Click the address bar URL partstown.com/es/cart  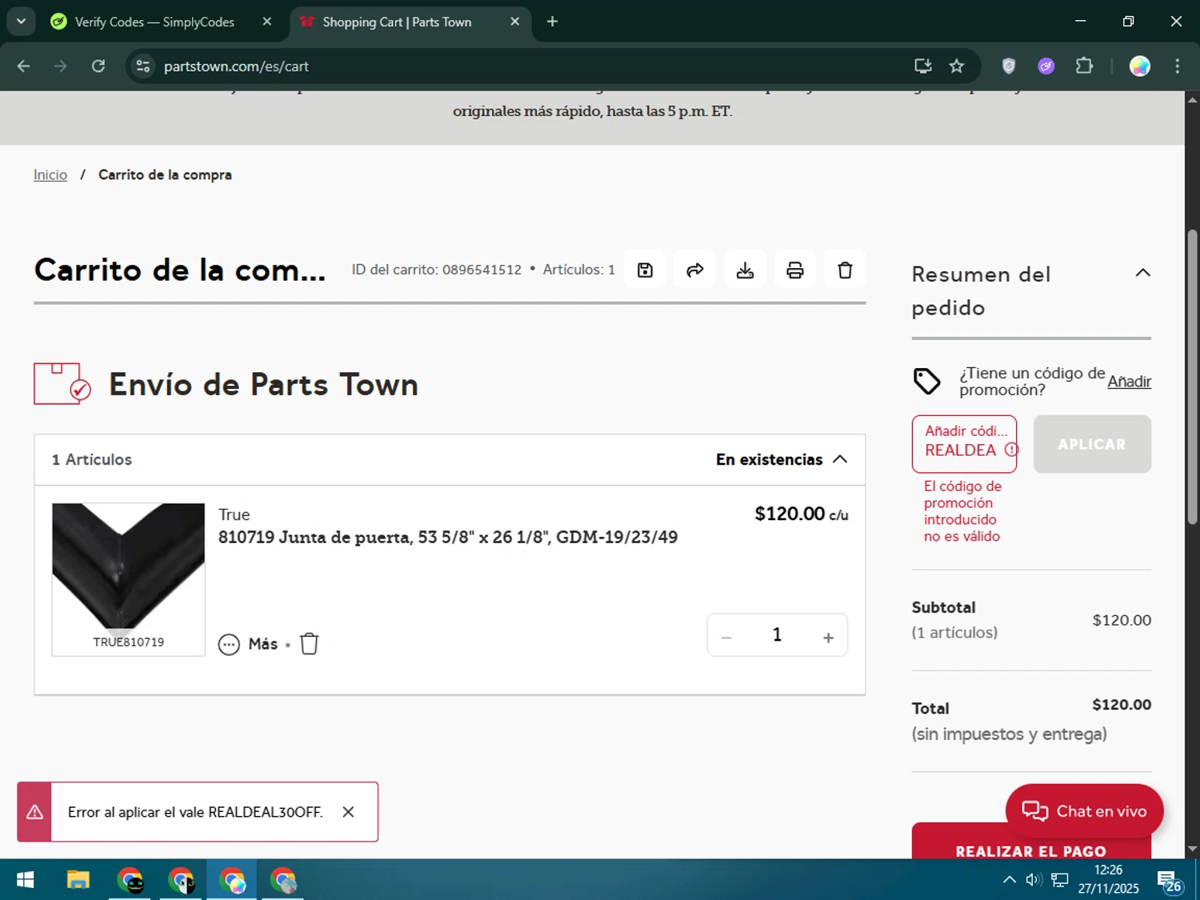(x=236, y=66)
